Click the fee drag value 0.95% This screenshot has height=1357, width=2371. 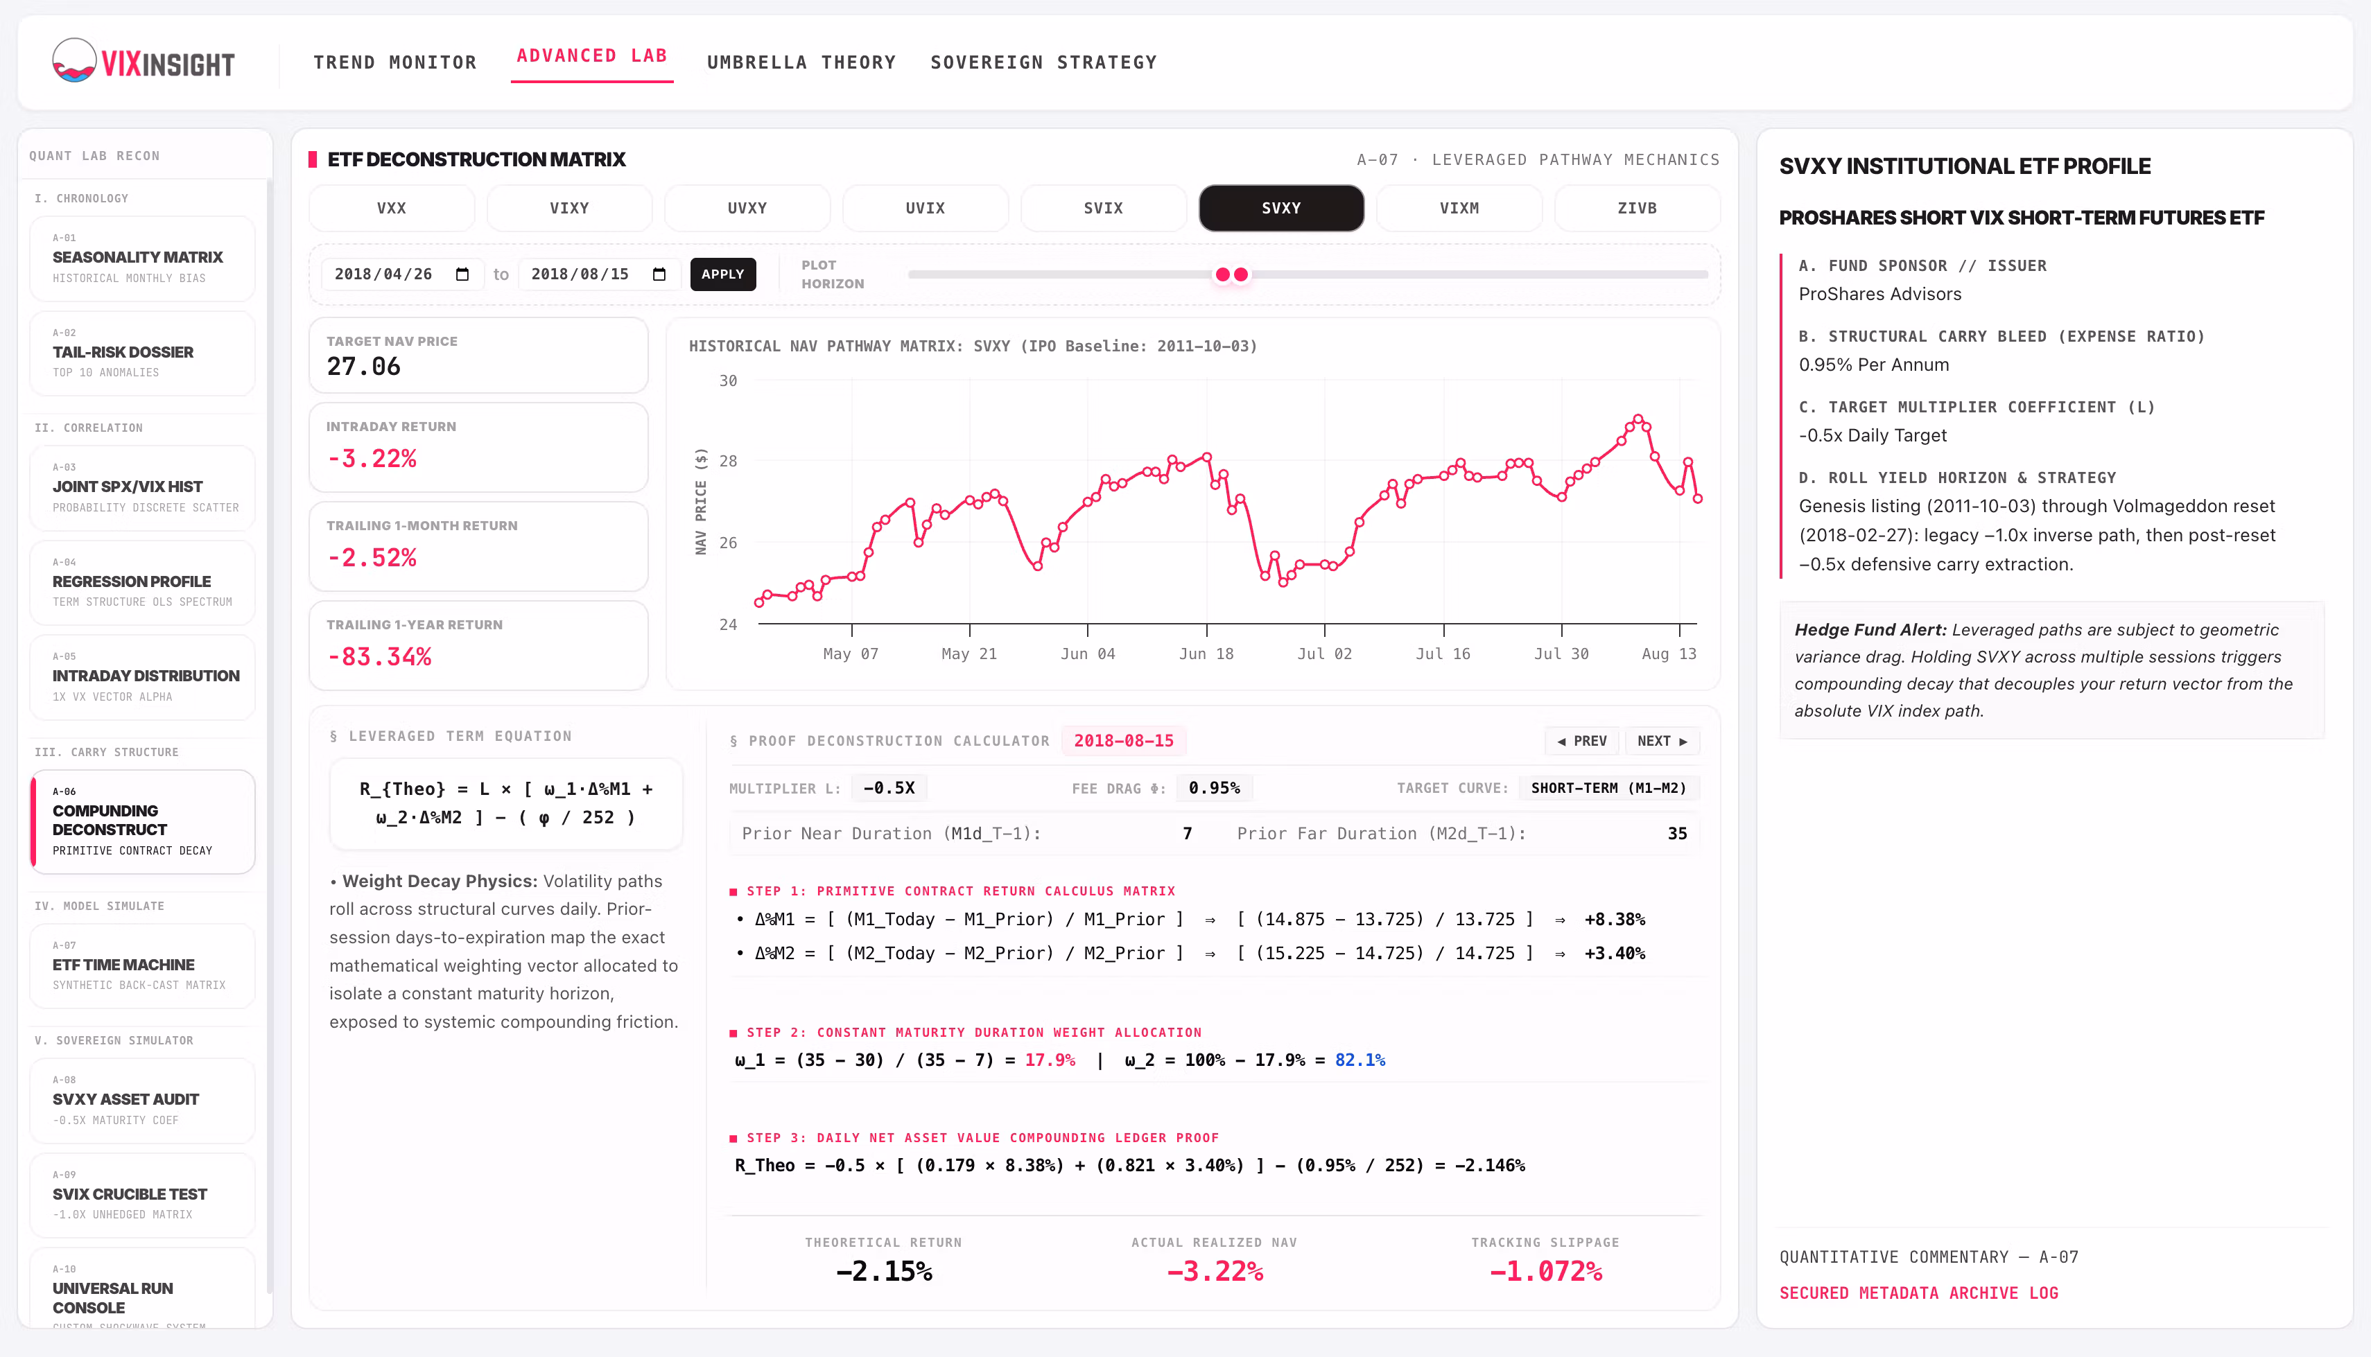click(x=1215, y=789)
